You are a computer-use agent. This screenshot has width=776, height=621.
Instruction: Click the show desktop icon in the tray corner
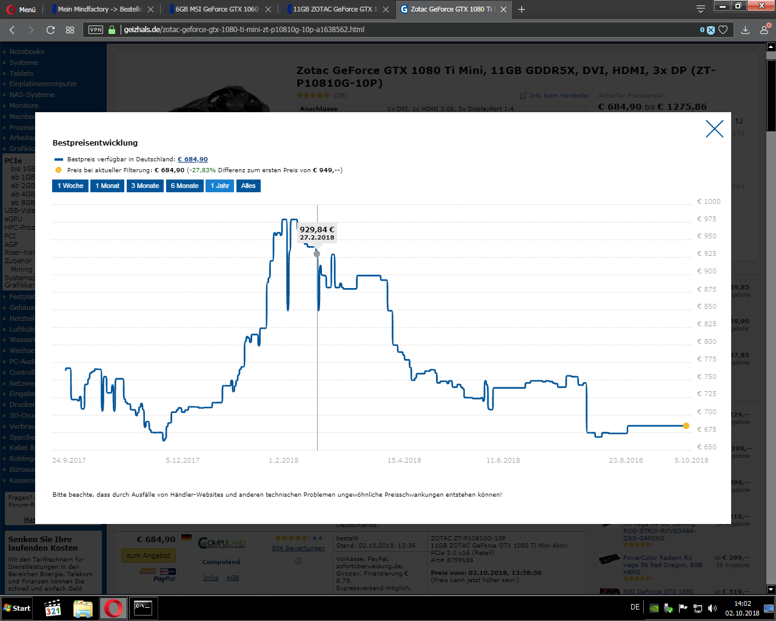pos(769,608)
